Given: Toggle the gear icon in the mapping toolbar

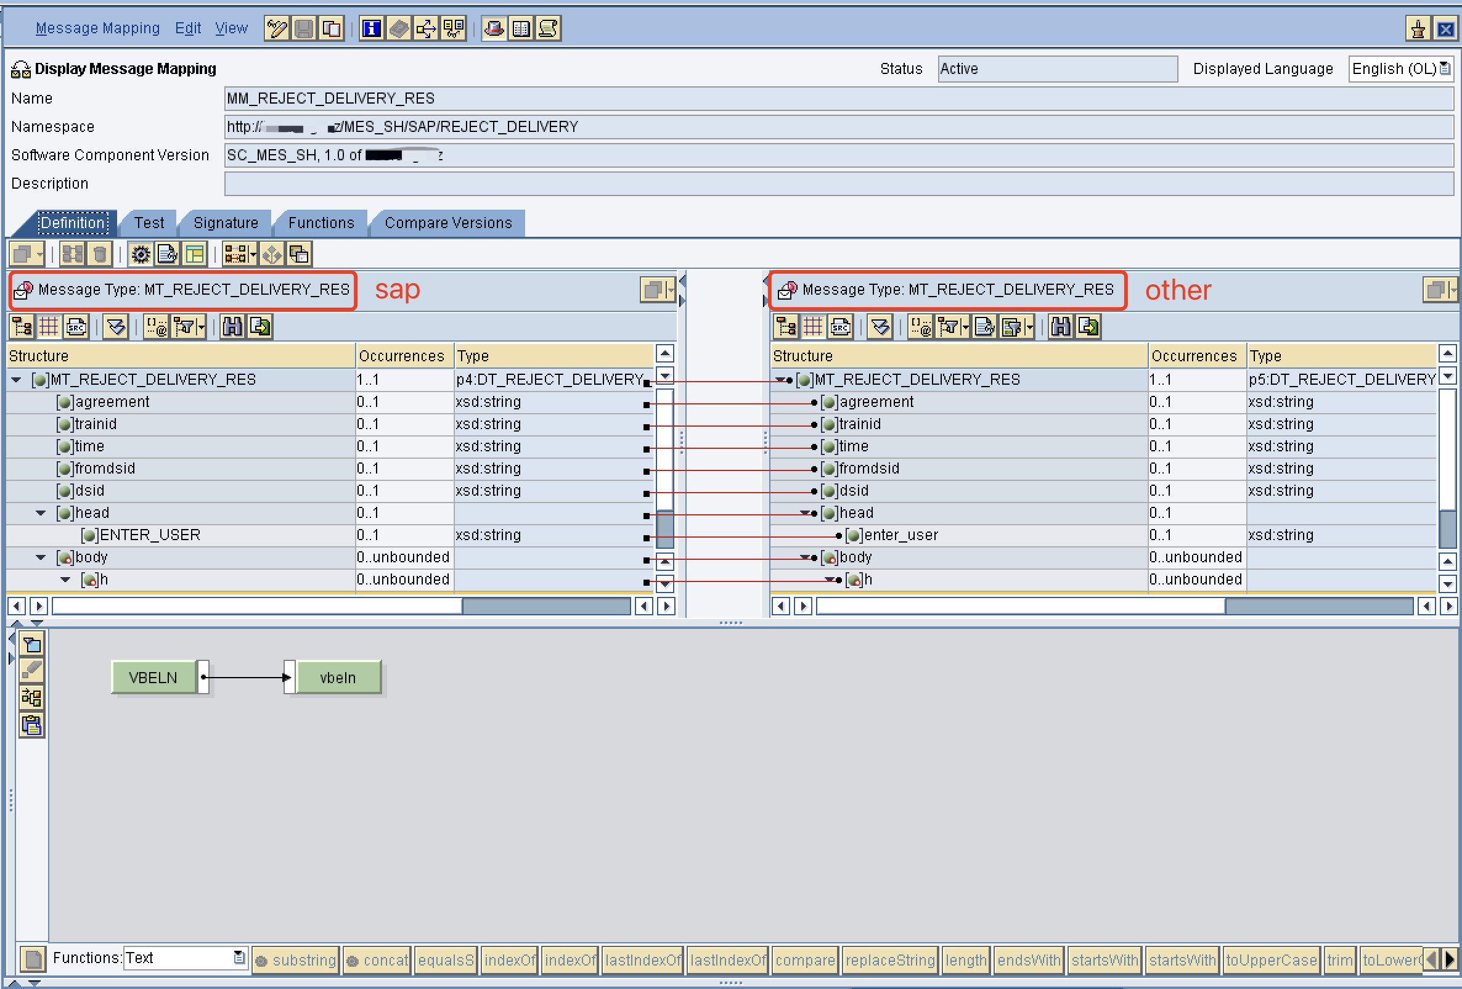Looking at the screenshot, I should pyautogui.click(x=141, y=254).
